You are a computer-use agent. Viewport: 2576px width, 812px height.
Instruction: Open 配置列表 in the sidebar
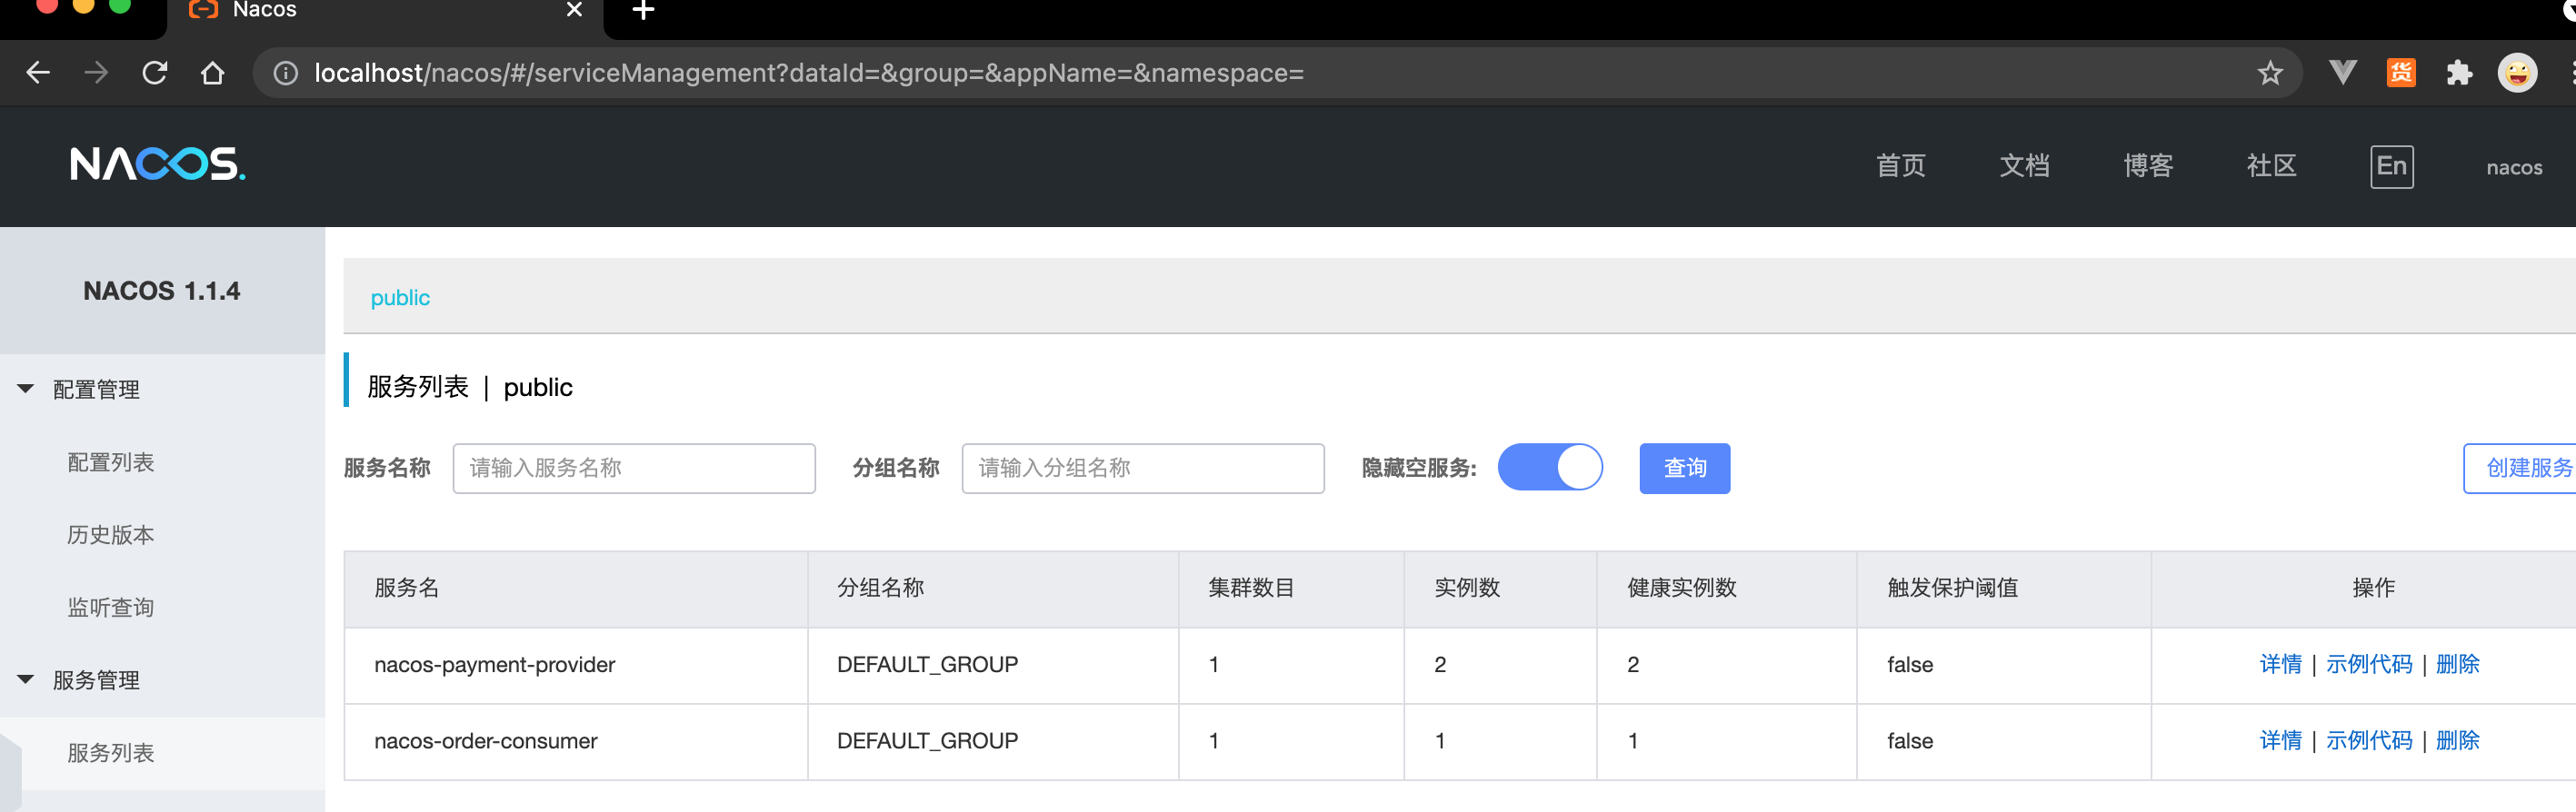point(110,462)
